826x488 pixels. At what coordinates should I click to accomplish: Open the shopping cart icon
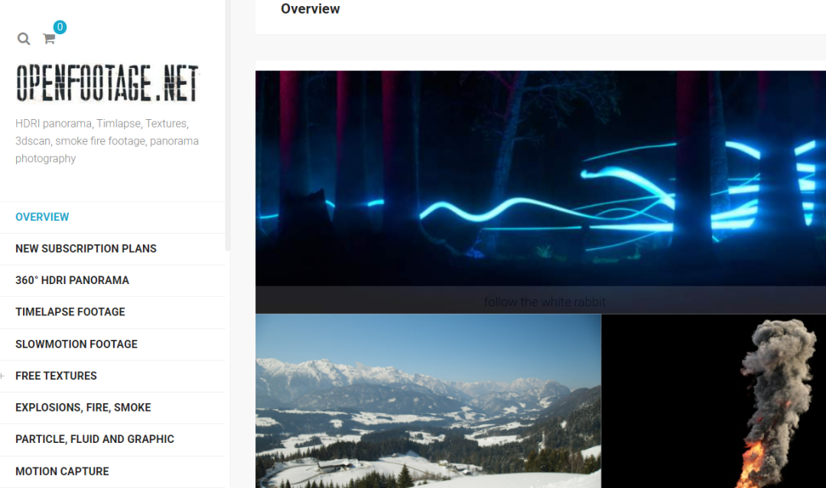(x=49, y=39)
